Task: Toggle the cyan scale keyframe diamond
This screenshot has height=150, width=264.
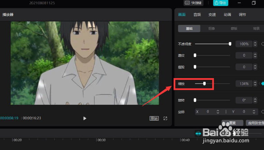Action: coord(263,83)
